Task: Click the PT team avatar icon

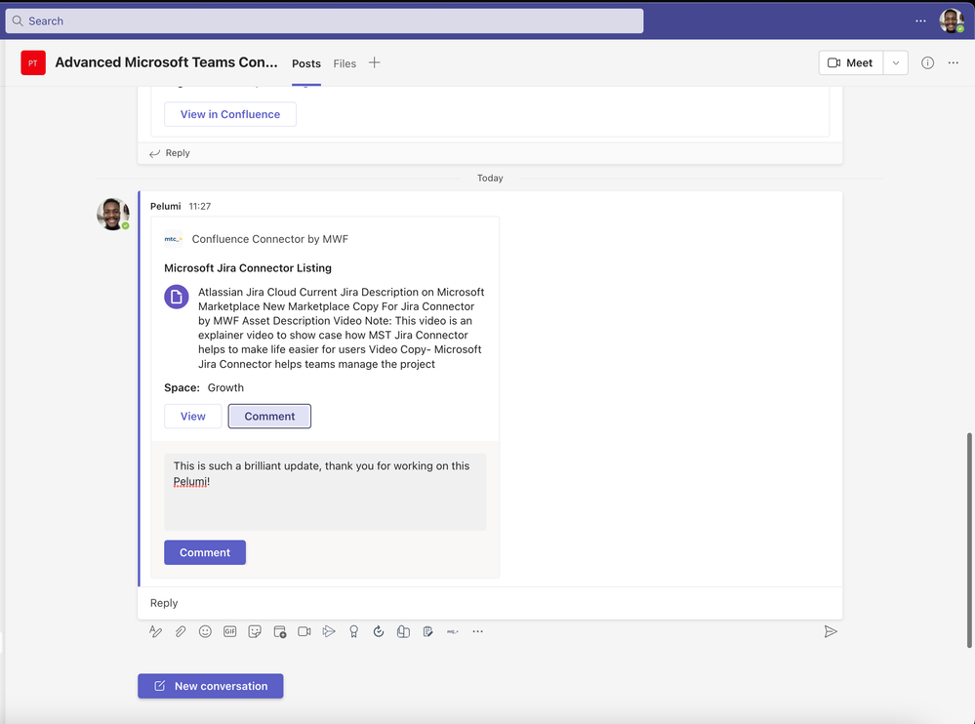Action: [x=33, y=62]
